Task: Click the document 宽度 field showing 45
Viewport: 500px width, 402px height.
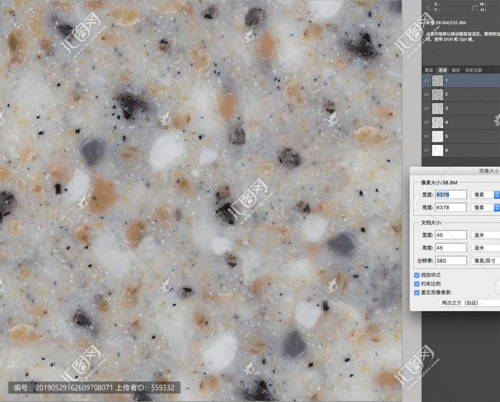Action: [451, 235]
